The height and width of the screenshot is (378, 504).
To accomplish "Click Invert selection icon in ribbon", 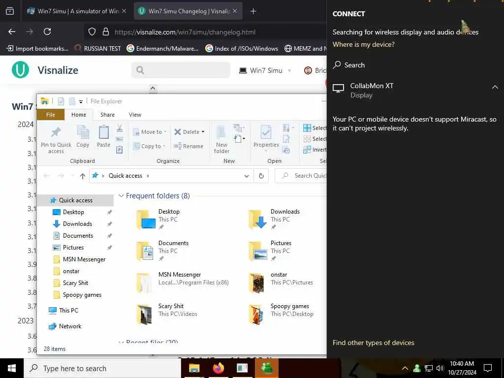I will pos(307,150).
